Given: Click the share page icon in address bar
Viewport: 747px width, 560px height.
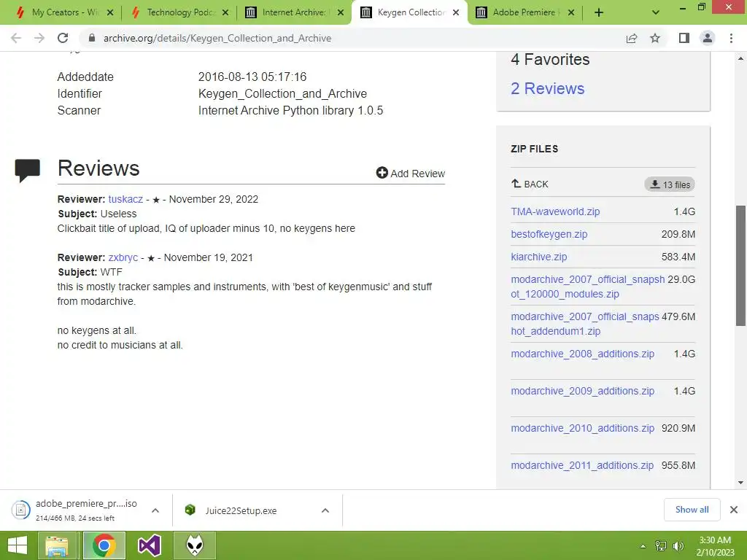Looking at the screenshot, I should pos(632,38).
